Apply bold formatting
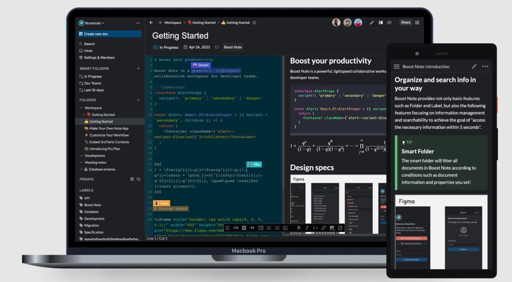The width and height of the screenshot is (512, 282). tap(299, 228)
